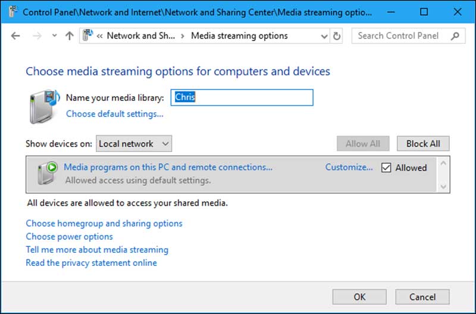
Task: Expand the address bar history dropdown
Action: tap(324, 36)
